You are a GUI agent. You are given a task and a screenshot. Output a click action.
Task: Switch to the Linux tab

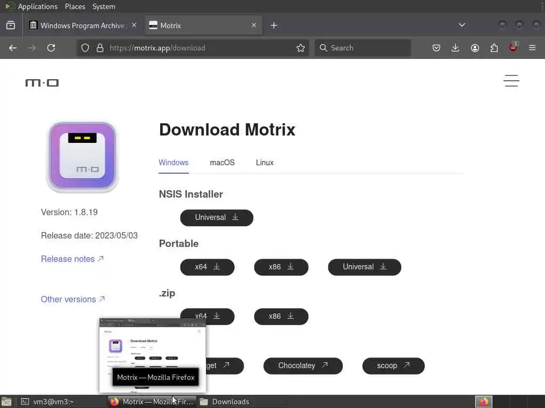click(265, 163)
